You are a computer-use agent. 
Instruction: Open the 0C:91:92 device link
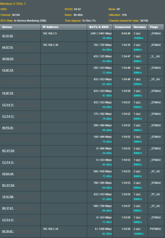pos(8,36)
